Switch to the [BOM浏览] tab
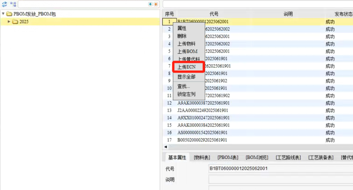Image resolution: width=353 pixels, height=190 pixels. [x=257, y=158]
